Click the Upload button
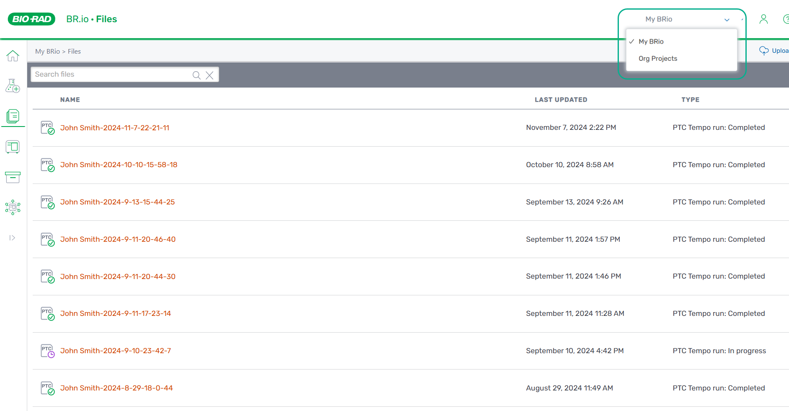 click(x=774, y=51)
